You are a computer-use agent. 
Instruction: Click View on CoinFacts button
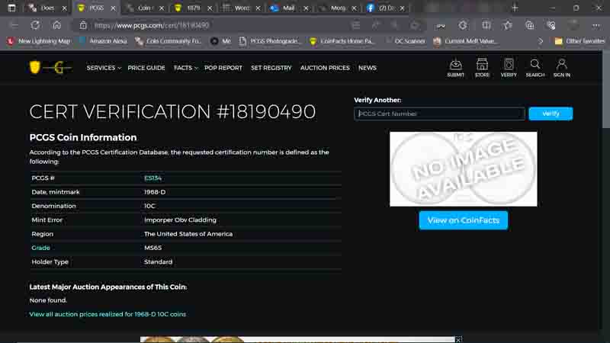click(464, 220)
